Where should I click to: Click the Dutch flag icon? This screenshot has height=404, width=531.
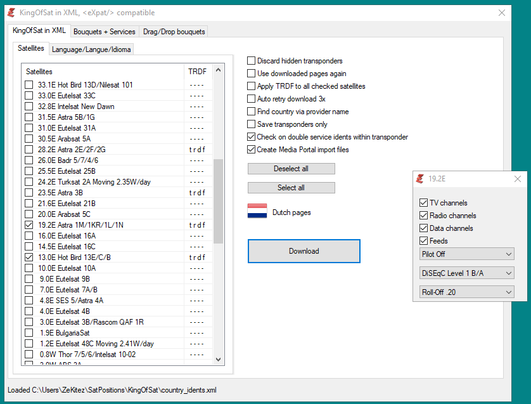(257, 211)
